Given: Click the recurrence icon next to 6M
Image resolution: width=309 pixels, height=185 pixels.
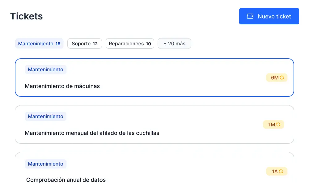Looking at the screenshot, I should click(x=282, y=78).
